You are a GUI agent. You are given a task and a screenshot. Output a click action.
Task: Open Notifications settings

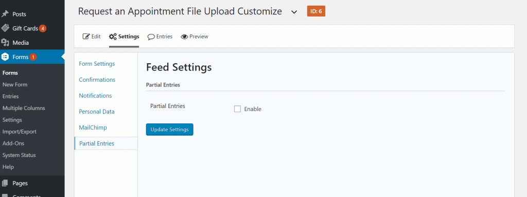coord(95,96)
